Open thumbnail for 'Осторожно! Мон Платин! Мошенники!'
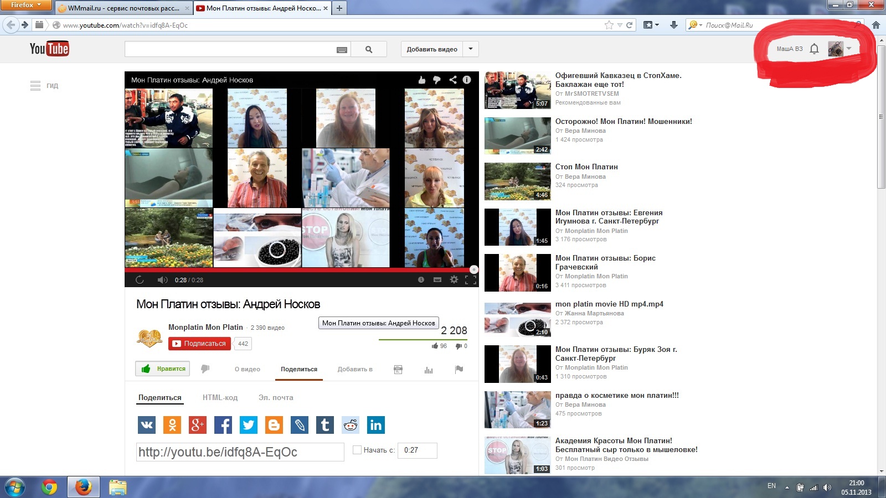 [x=518, y=136]
